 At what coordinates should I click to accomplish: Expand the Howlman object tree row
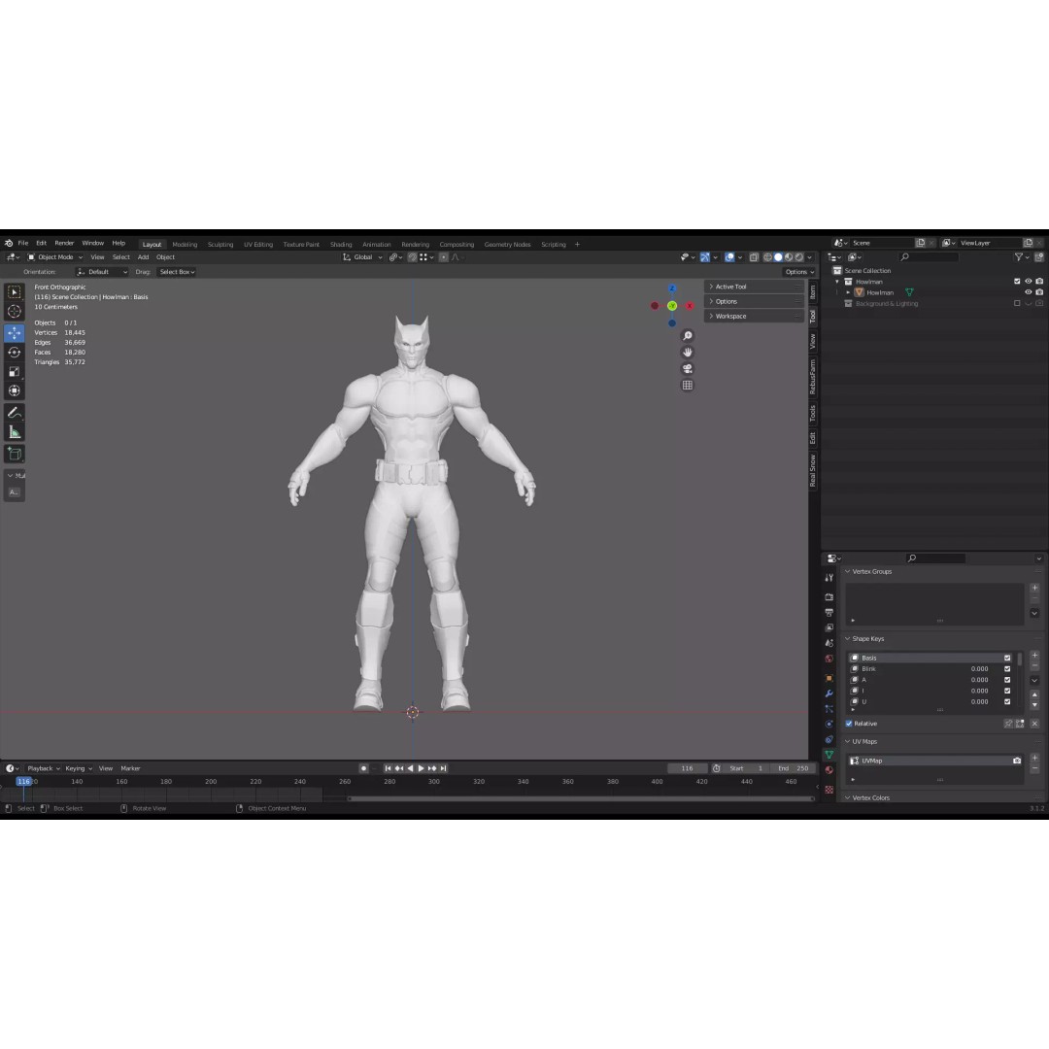pos(848,292)
